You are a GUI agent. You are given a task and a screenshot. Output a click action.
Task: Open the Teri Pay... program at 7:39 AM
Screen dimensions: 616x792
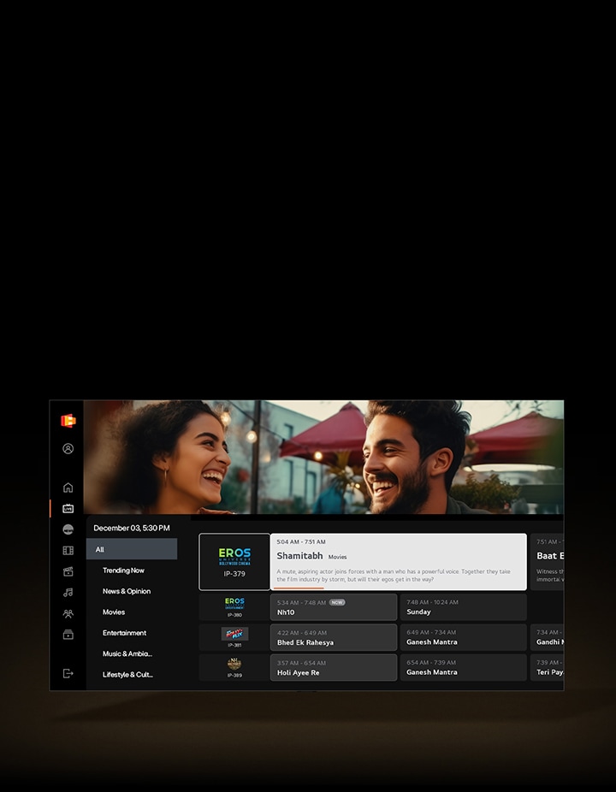tap(548, 668)
